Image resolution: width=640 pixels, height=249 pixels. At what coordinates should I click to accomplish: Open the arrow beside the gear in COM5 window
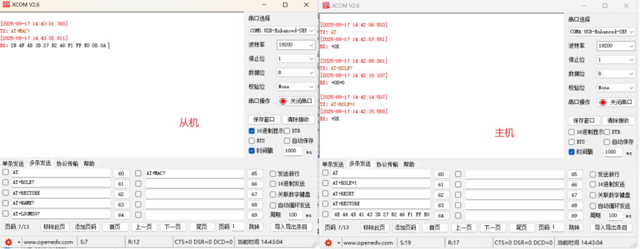point(18,242)
